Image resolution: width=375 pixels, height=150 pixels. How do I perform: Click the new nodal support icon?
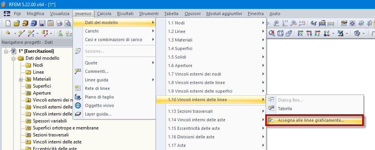click(x=60, y=33)
